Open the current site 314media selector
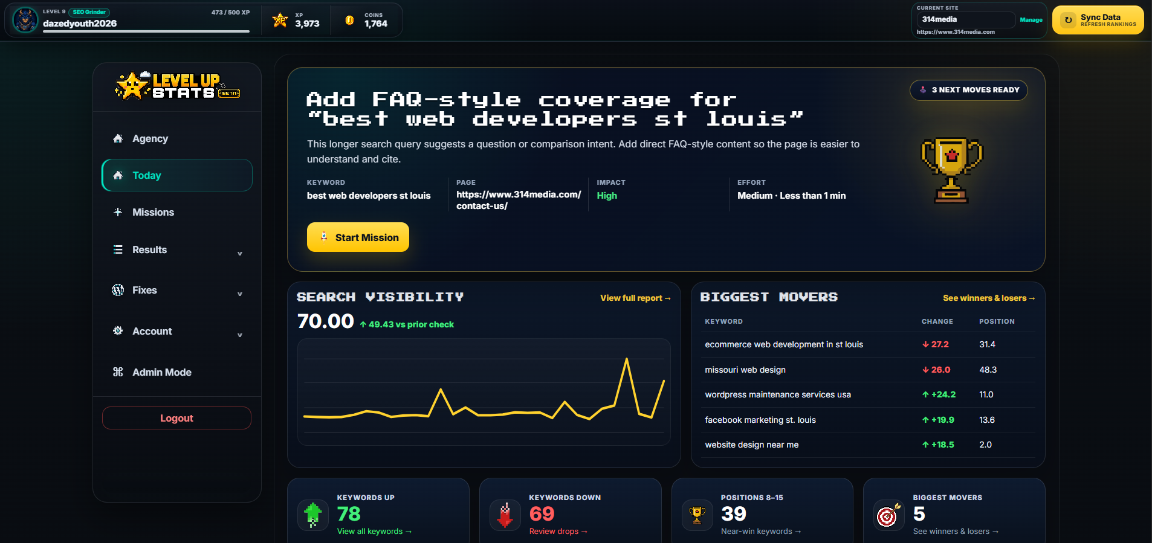 point(966,19)
